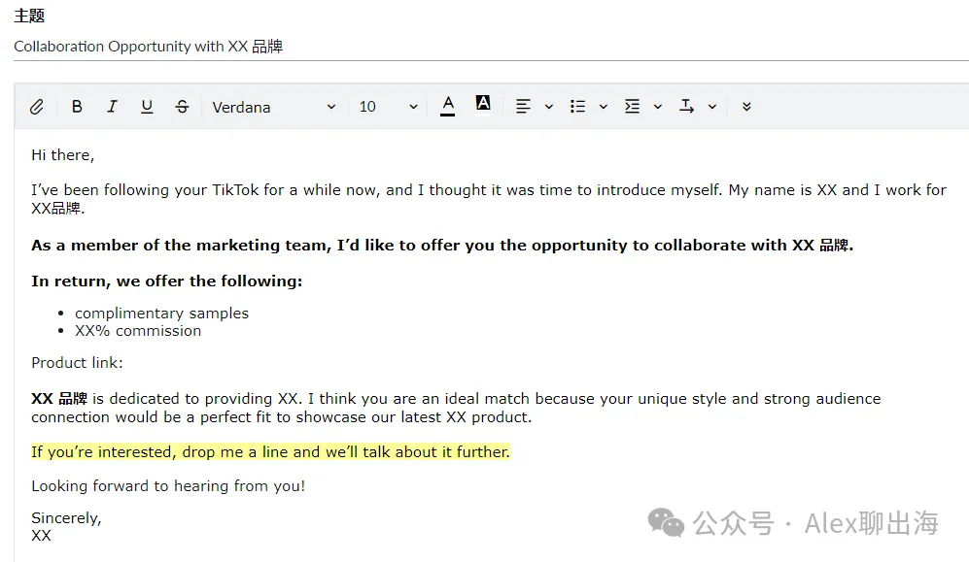The height and width of the screenshot is (562, 969).
Task: Toggle underline formatting
Action: coord(147,107)
